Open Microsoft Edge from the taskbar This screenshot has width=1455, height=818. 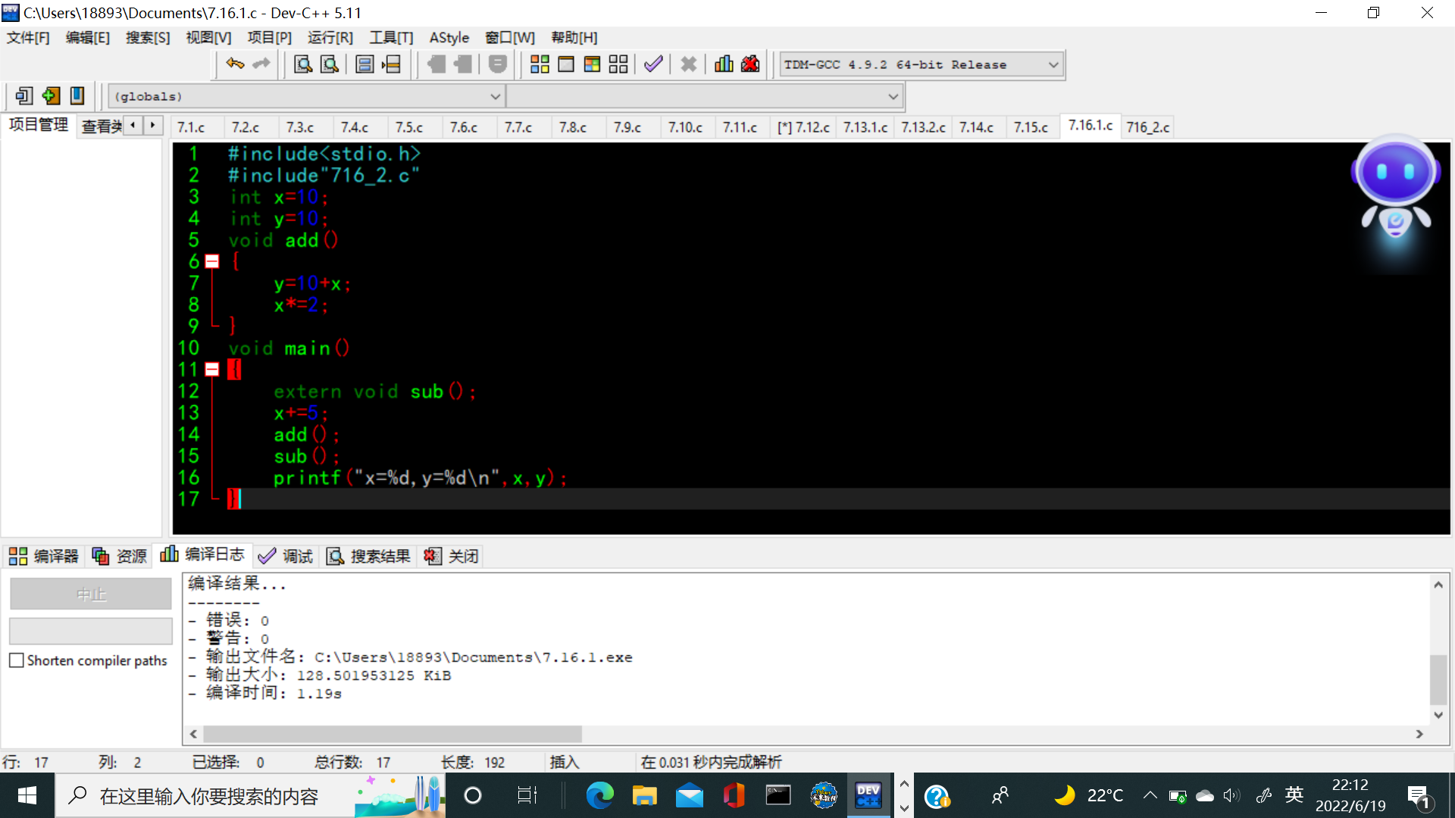[x=599, y=795]
